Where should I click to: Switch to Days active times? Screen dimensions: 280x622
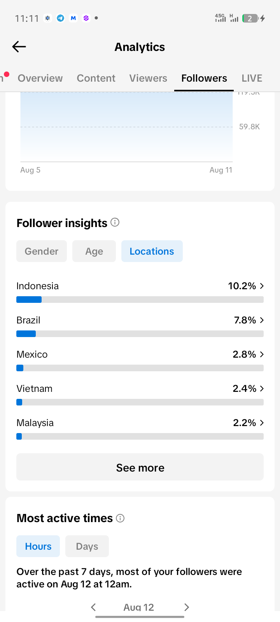(x=87, y=546)
